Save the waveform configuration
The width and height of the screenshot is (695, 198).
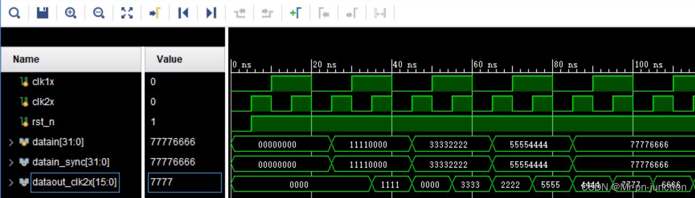pos(42,13)
